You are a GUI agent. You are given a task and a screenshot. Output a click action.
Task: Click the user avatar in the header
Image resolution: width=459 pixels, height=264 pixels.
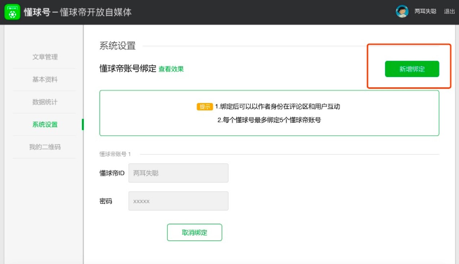(402, 12)
